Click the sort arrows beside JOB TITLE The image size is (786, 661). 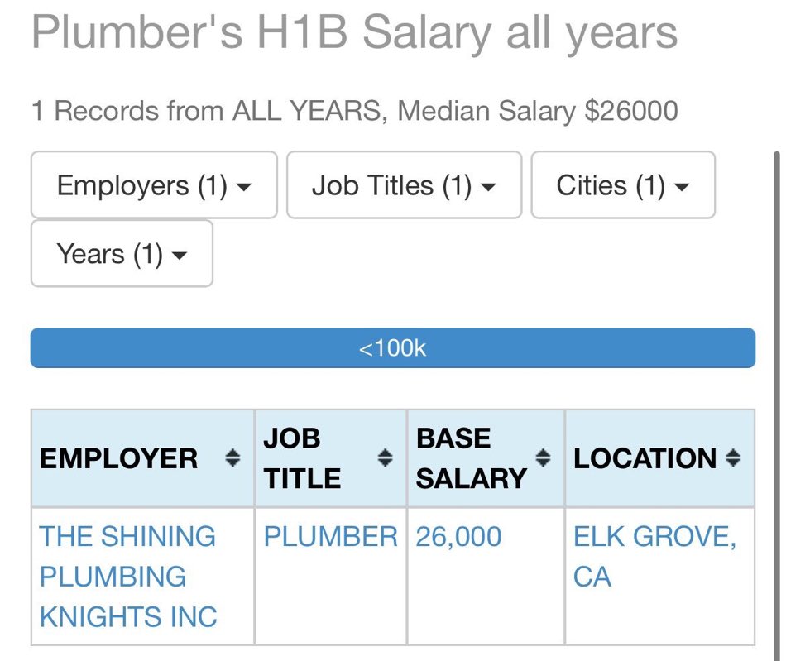click(385, 458)
